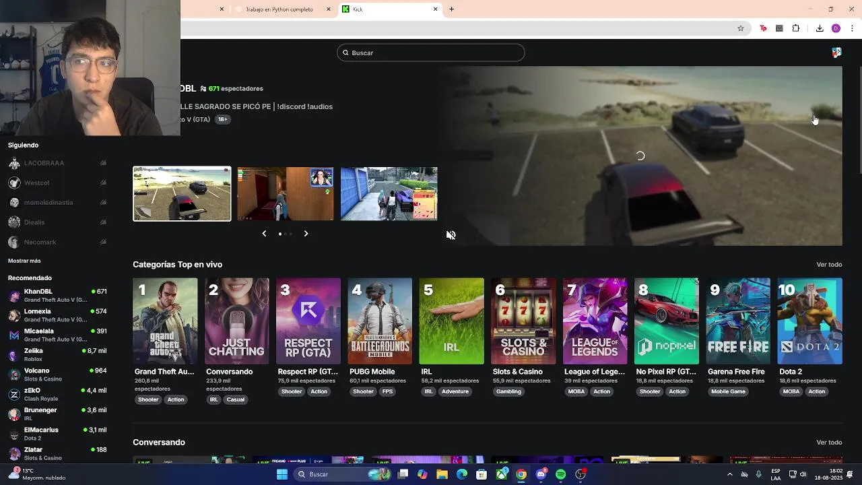Open the Slots & Casino category cover
862x485 pixels.
[523, 321]
